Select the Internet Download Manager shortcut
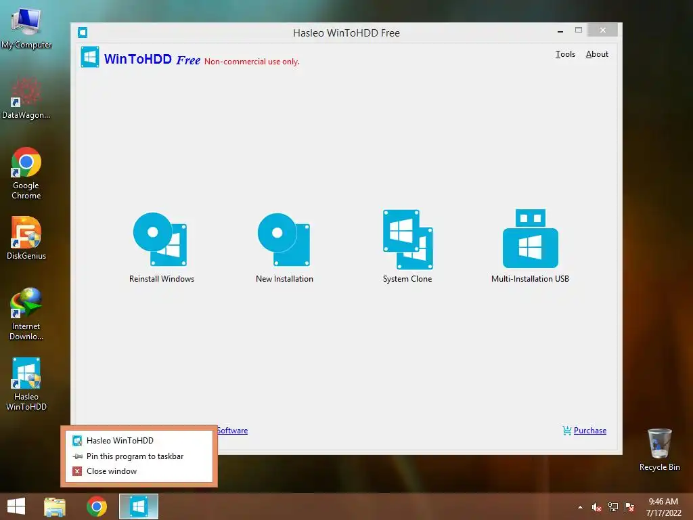 tap(26, 314)
